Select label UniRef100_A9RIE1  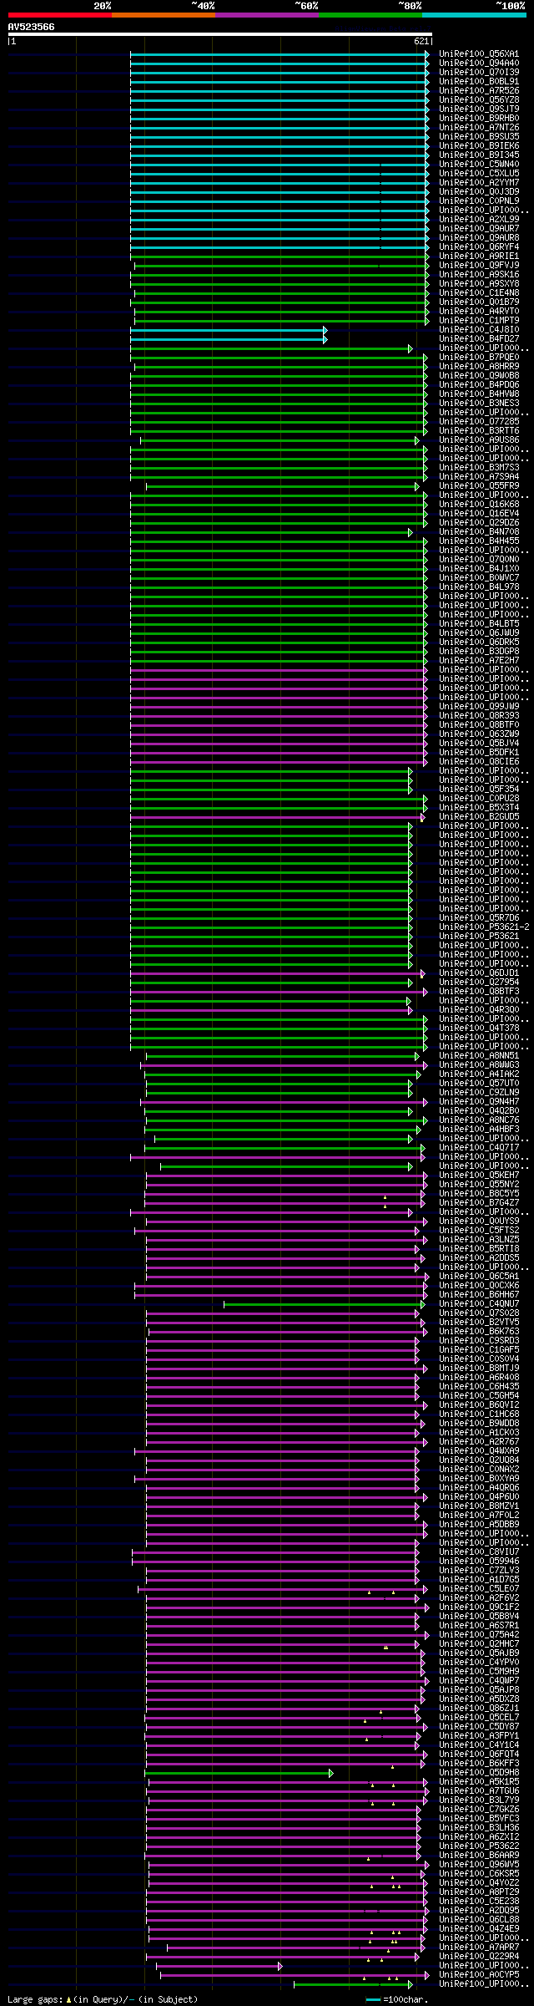pos(479,256)
